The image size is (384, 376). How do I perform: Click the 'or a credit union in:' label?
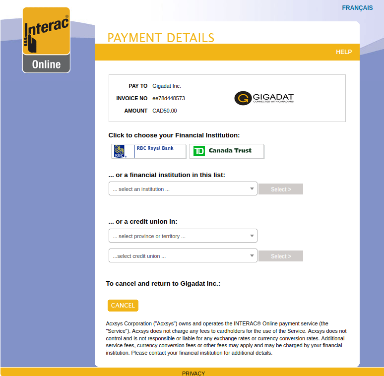(143, 222)
